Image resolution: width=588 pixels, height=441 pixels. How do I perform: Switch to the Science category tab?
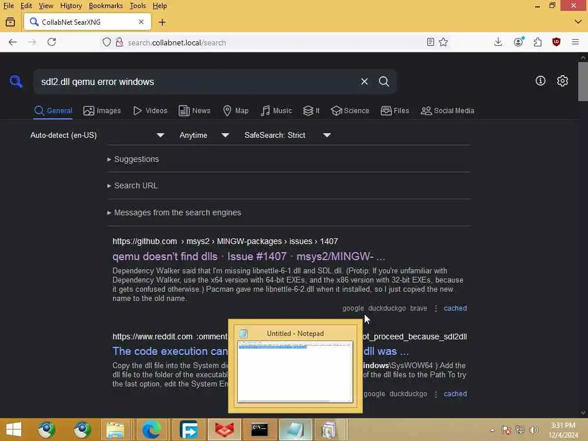[350, 111]
